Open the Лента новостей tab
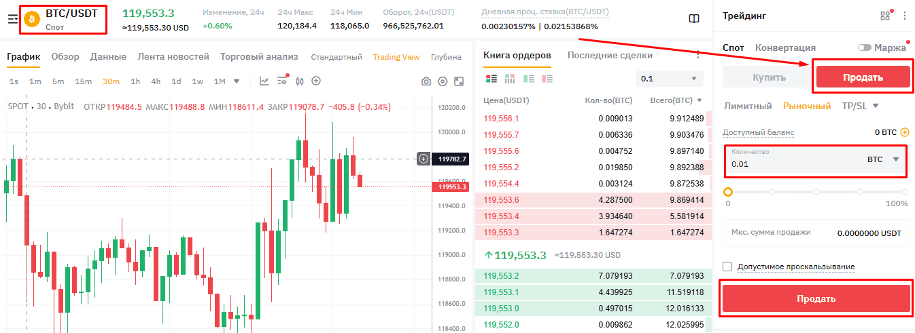Viewport: 915px width, 333px height. coord(173,57)
